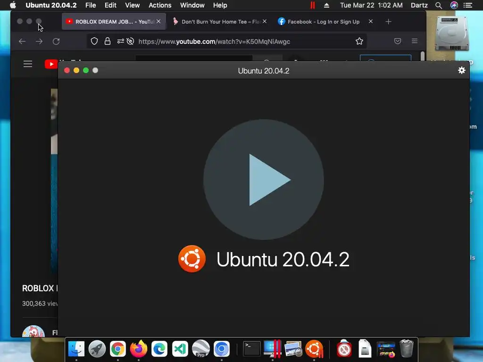The height and width of the screenshot is (362, 483).
Task: Go forward in Firefox
Action: [39, 41]
